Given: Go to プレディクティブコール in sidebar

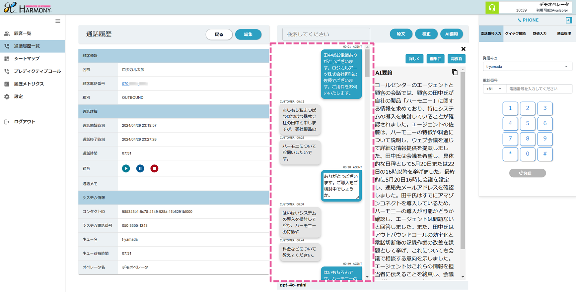Looking at the screenshot, I should tap(37, 71).
